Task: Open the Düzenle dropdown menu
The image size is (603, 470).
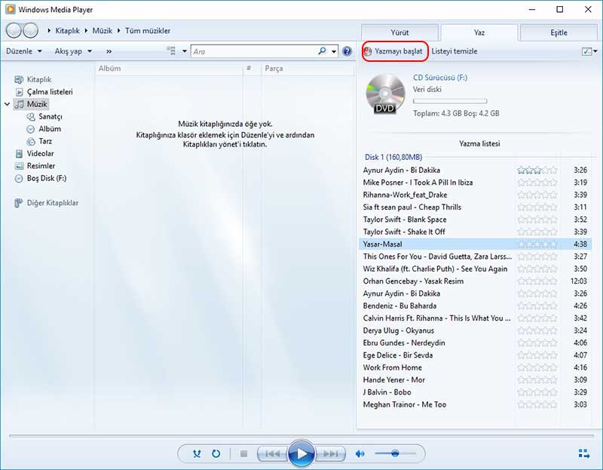Action: [23, 51]
